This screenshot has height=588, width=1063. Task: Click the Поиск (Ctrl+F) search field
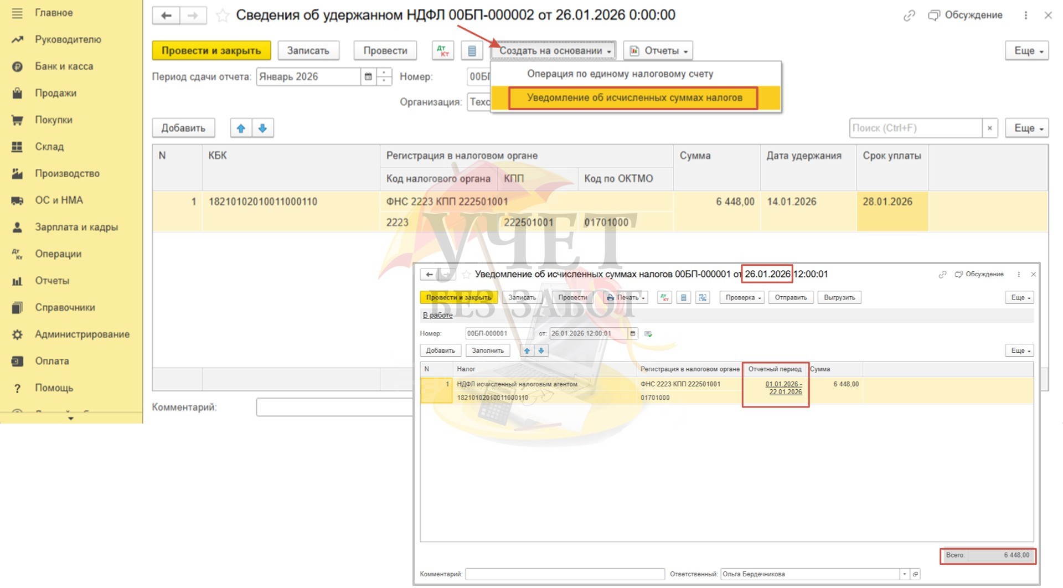point(915,128)
